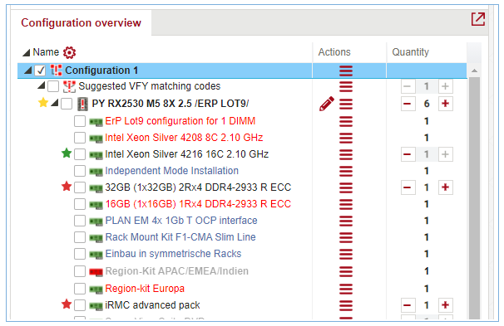
Task: Click red star beside iRMC advanced pack
Action: point(67,304)
